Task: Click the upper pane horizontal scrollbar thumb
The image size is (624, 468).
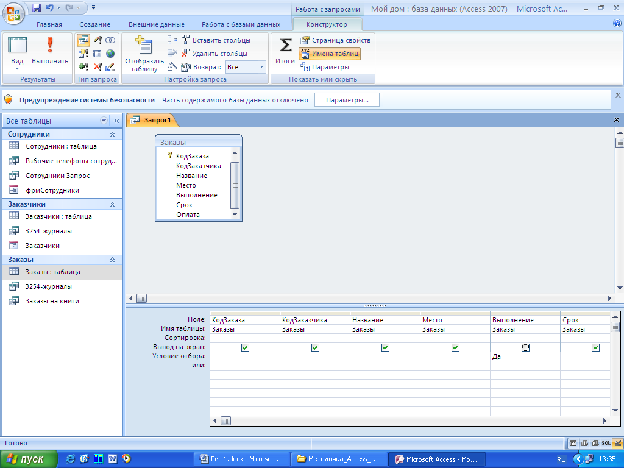Action: [x=141, y=298]
